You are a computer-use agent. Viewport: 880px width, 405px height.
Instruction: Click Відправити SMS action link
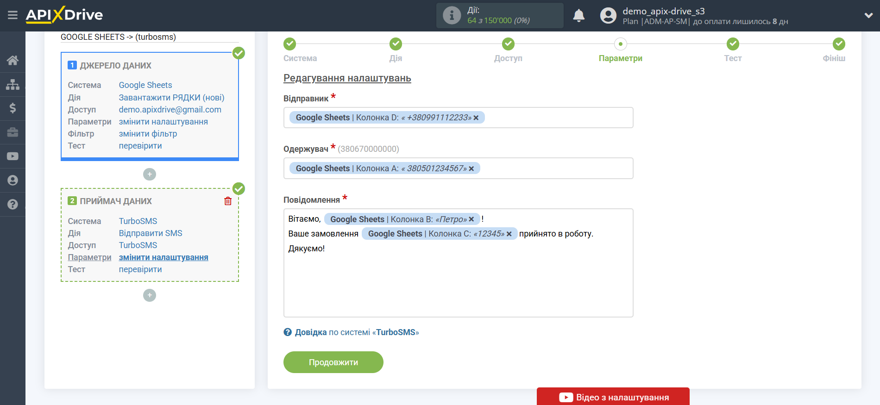151,233
